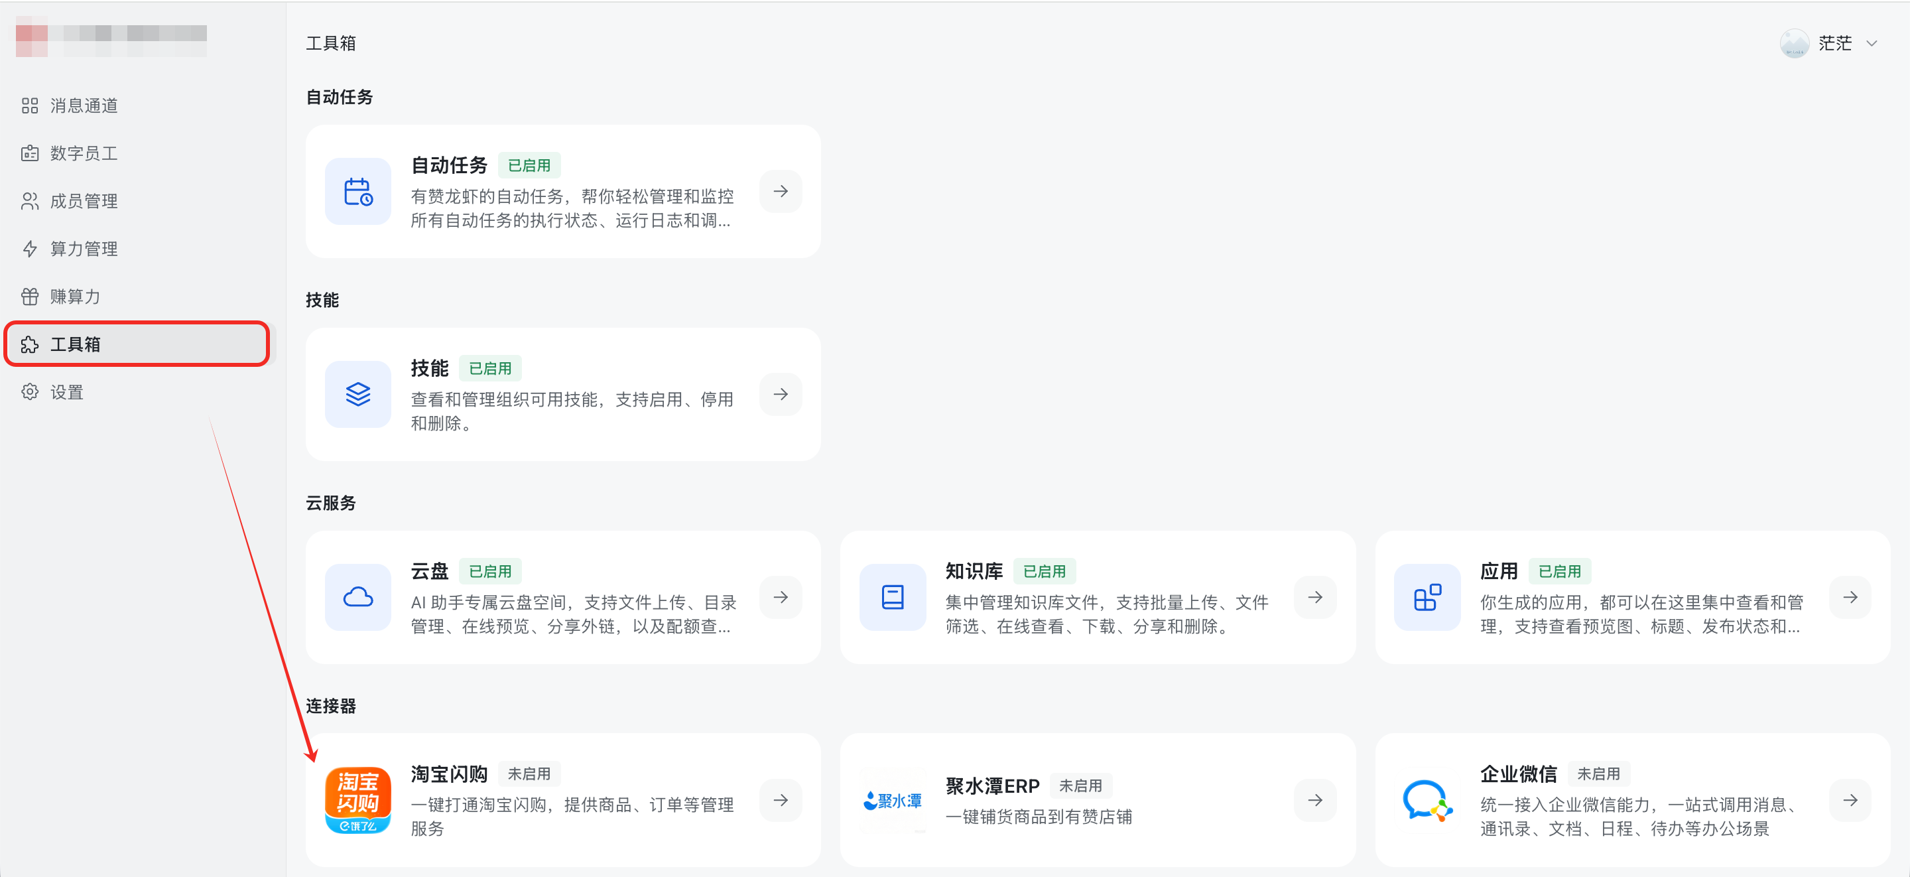Open 自动任务 card via its arrow button
1910x877 pixels.
coord(780,192)
